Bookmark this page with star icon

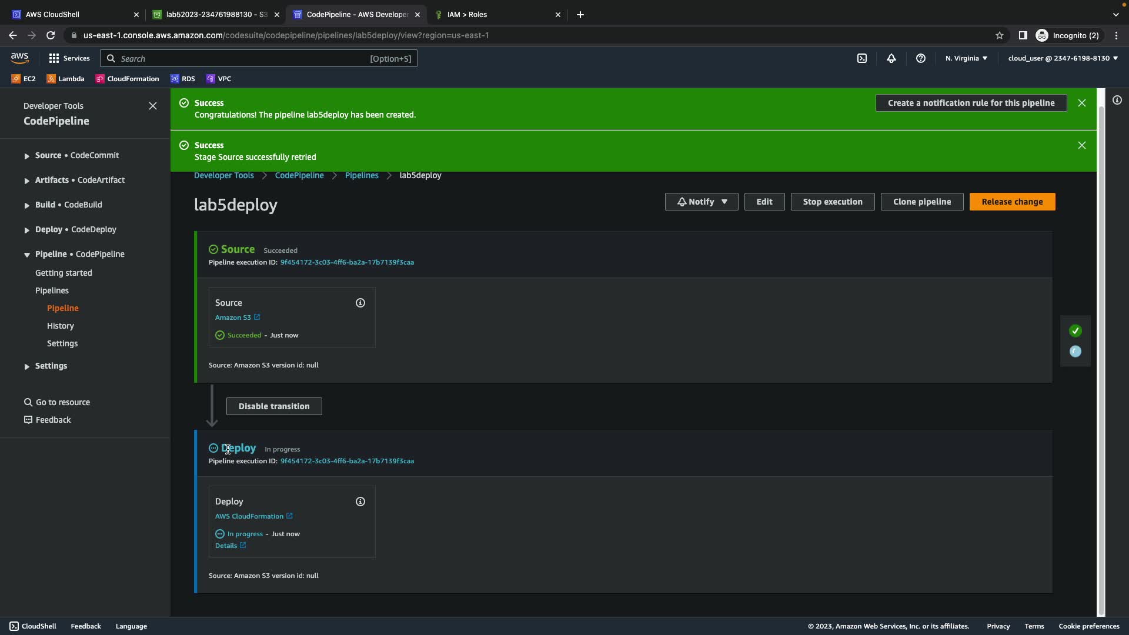coord(999,35)
